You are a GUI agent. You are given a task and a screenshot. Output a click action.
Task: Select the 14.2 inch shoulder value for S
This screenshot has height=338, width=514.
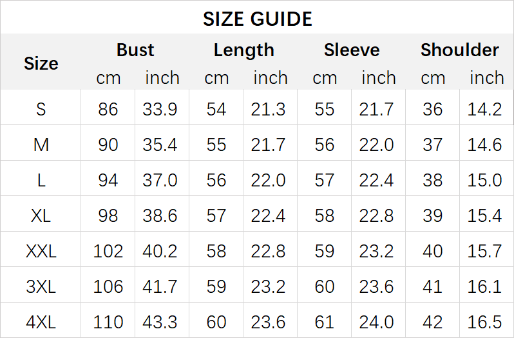click(x=484, y=109)
